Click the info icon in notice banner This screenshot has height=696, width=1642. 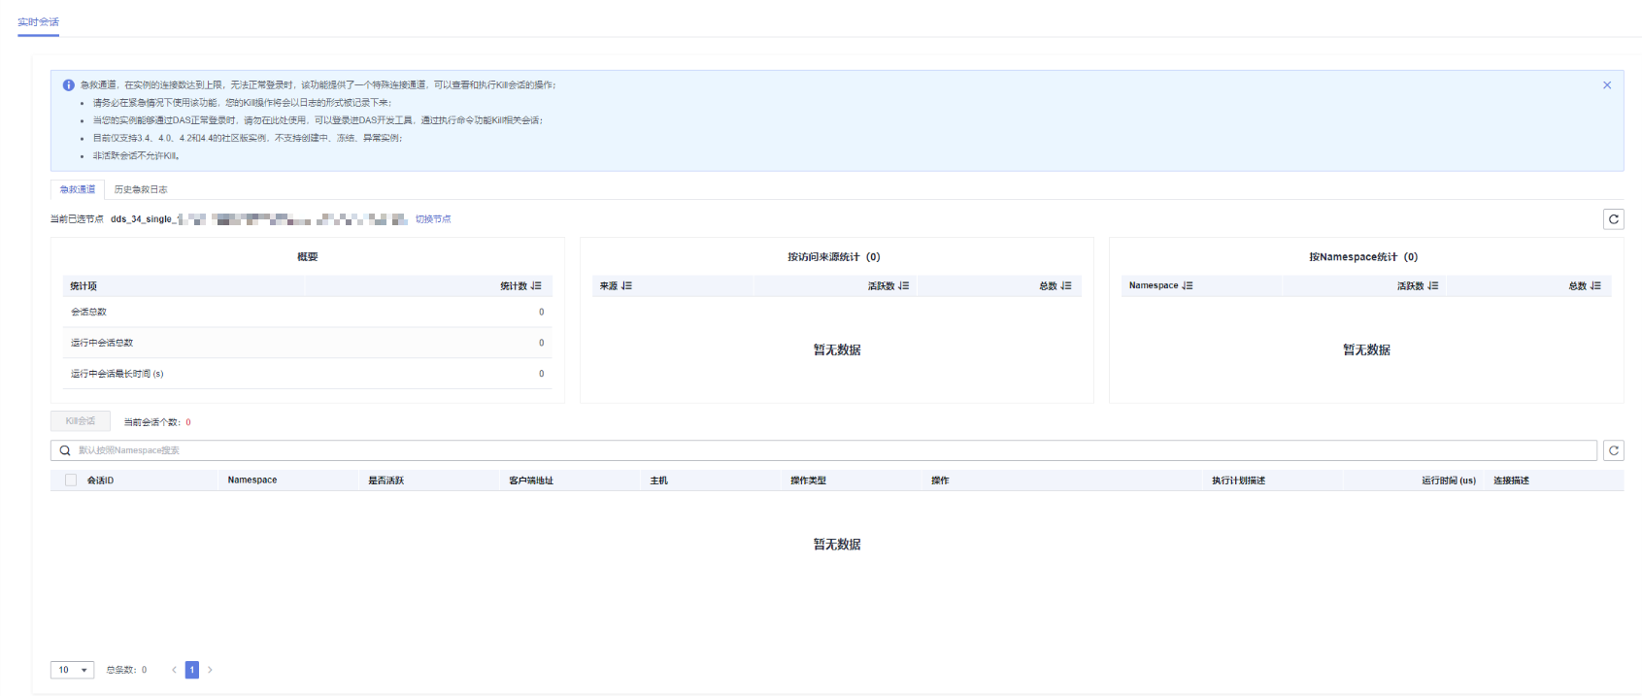[x=68, y=85]
